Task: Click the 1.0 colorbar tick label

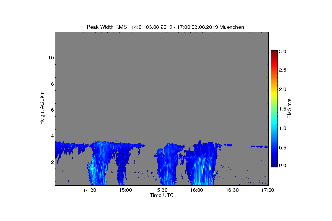Action: tap(282, 128)
